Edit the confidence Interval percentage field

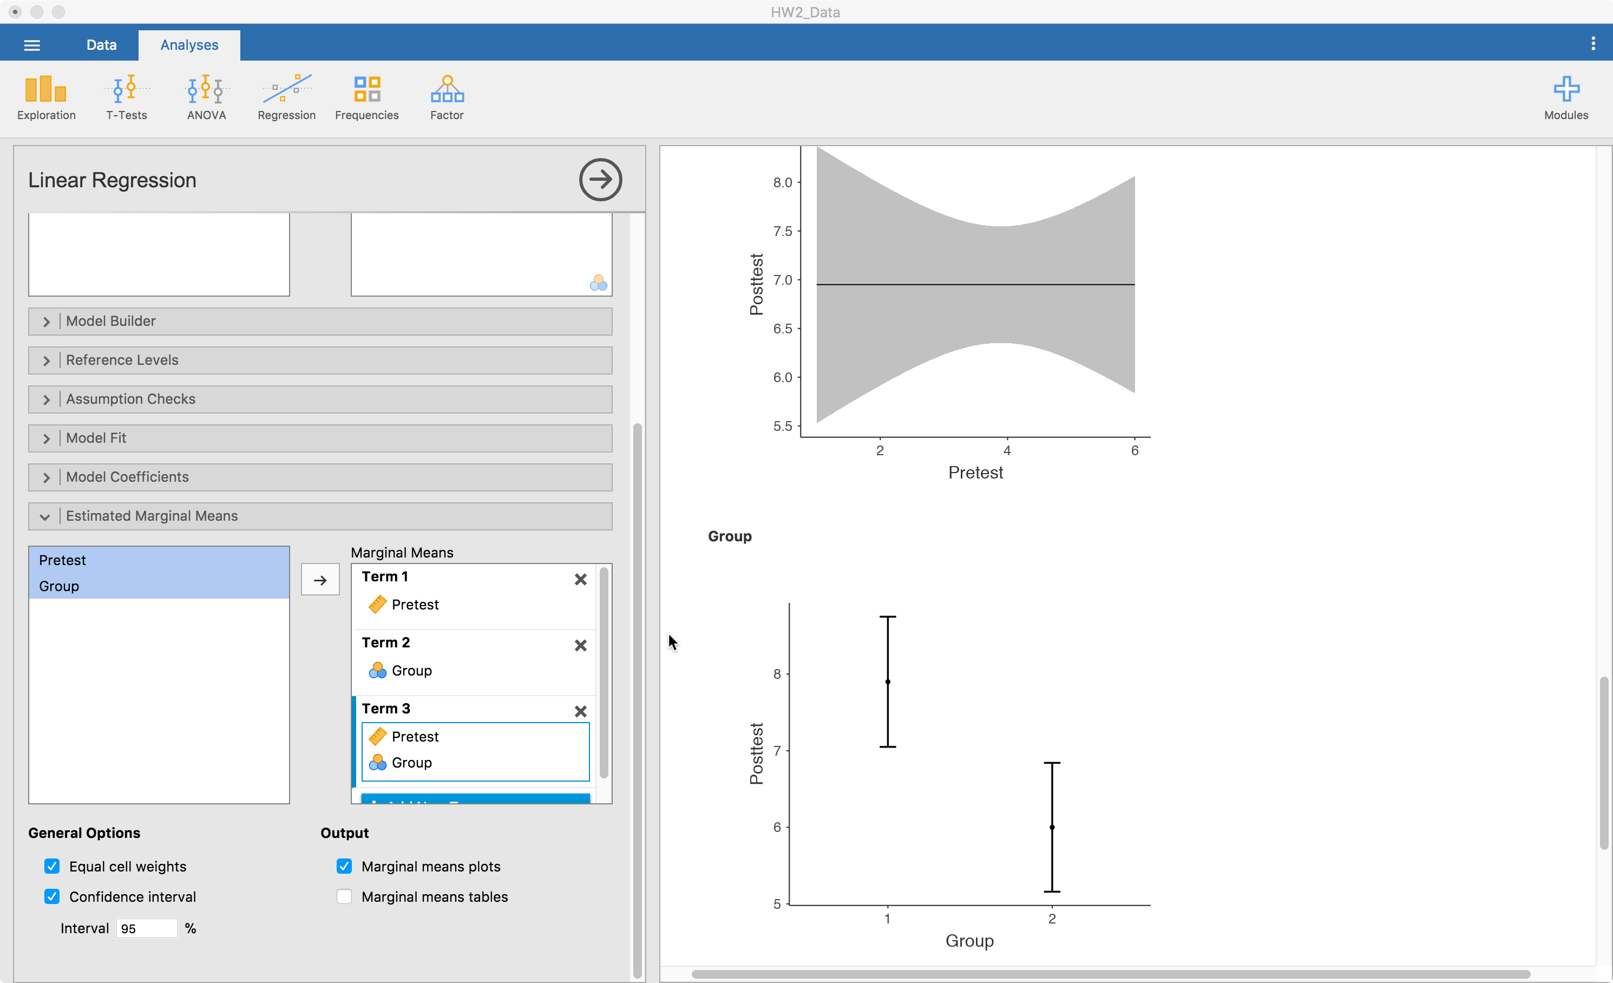tap(147, 928)
